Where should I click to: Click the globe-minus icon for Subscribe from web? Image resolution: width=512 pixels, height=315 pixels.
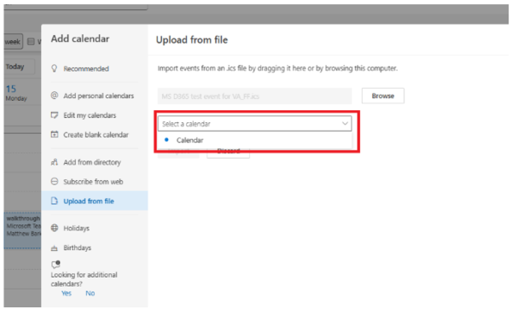click(55, 181)
